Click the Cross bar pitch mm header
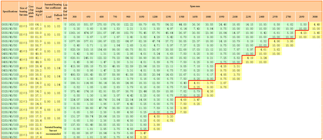The image size is (323, 140). click(31, 11)
